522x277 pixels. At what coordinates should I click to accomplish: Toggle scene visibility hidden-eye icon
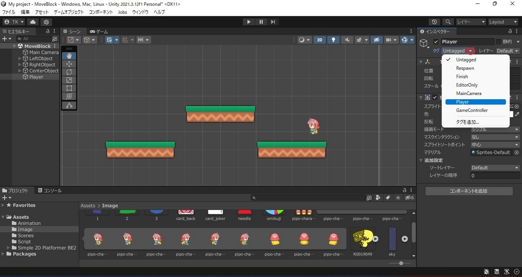377,40
